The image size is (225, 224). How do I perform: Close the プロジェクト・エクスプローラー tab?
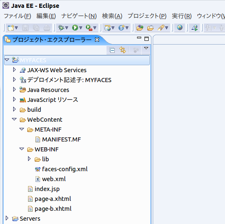point(97,40)
